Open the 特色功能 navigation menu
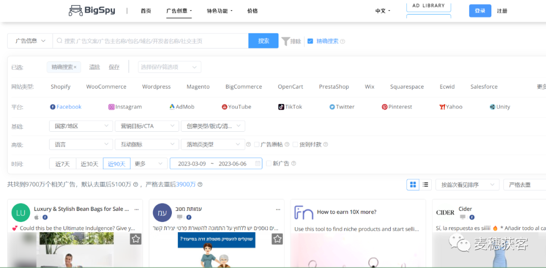 (219, 11)
